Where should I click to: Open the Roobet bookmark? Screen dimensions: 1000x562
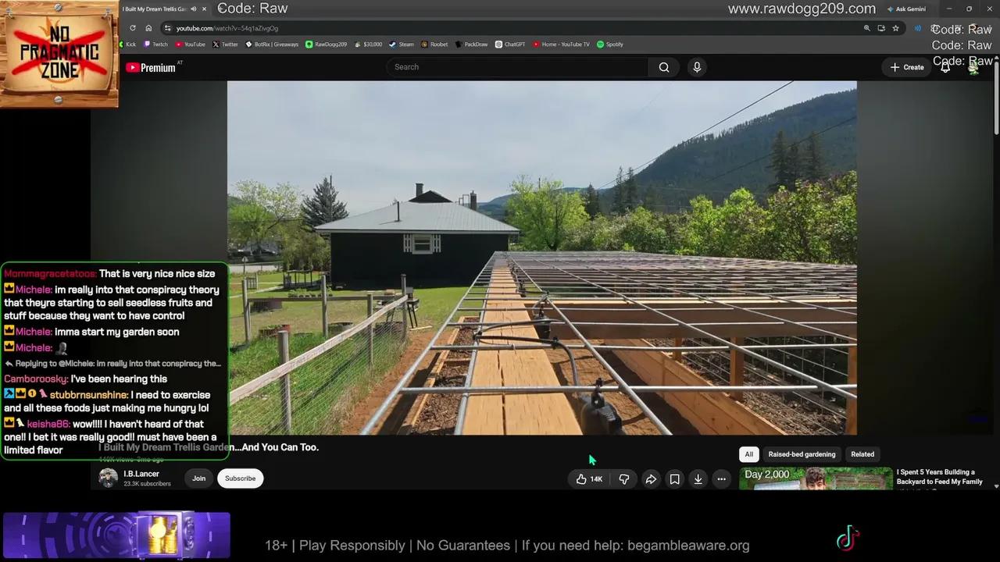coord(435,44)
